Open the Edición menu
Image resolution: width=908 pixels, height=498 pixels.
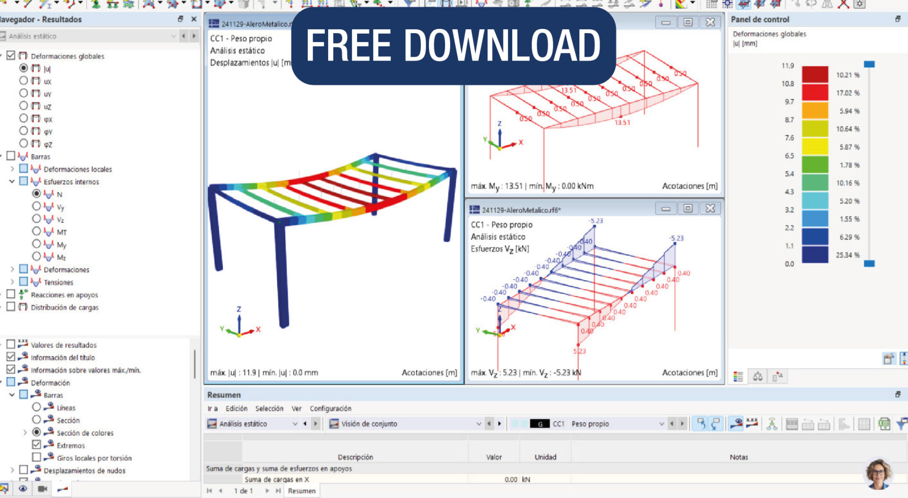(x=236, y=408)
